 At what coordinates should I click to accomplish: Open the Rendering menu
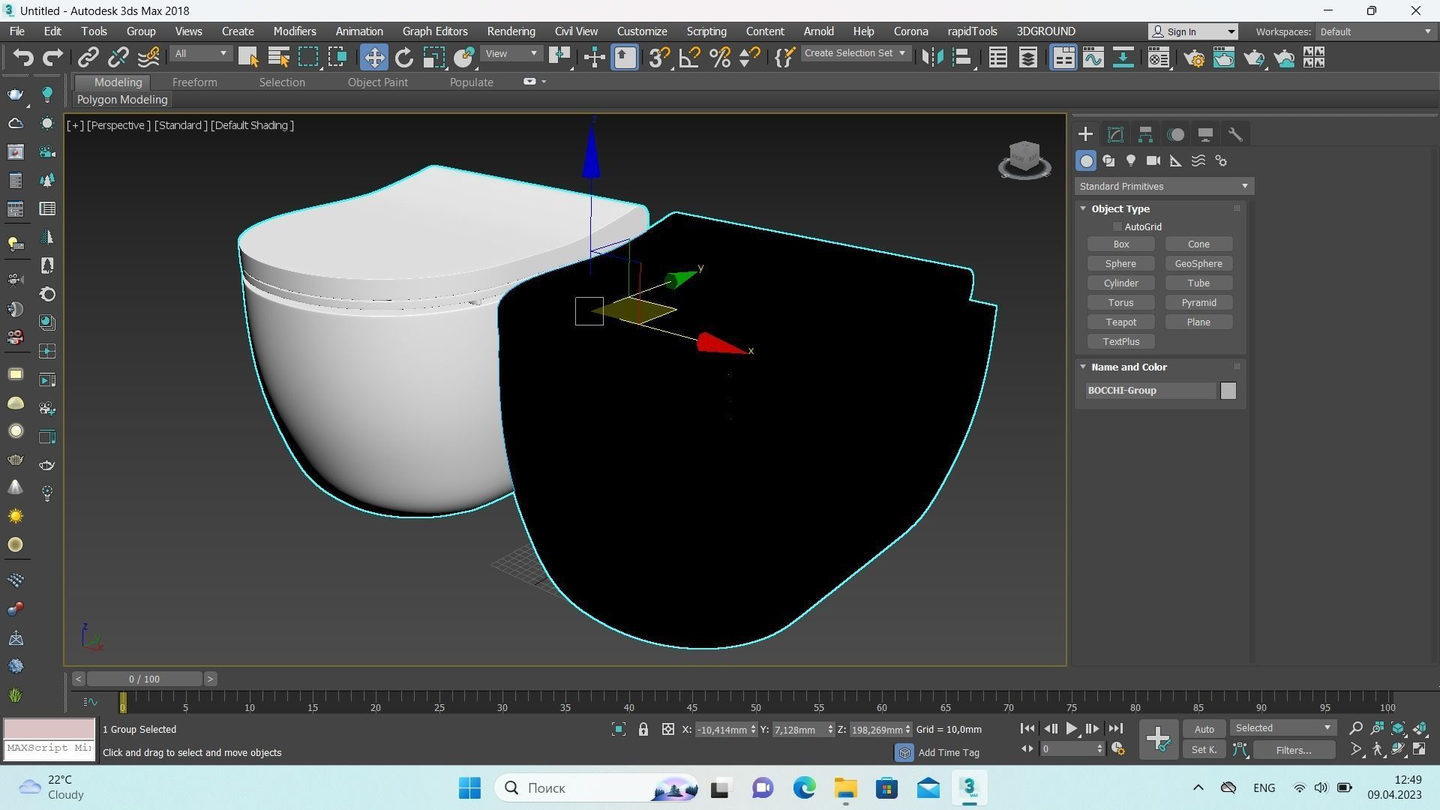(511, 31)
